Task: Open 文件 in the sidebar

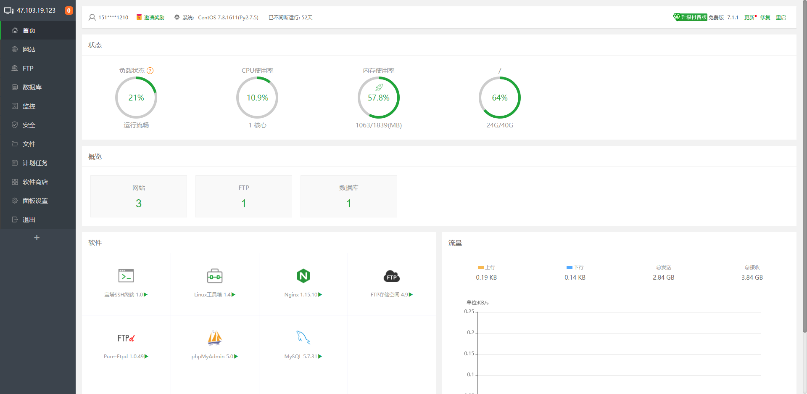Action: pos(38,144)
